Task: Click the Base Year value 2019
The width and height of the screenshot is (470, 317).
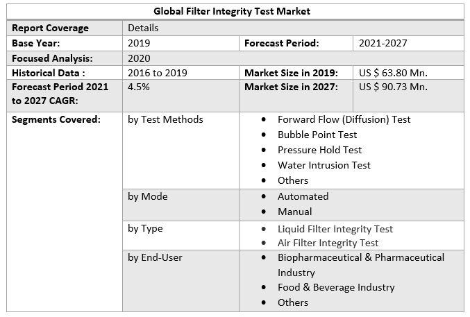Action: click(139, 43)
